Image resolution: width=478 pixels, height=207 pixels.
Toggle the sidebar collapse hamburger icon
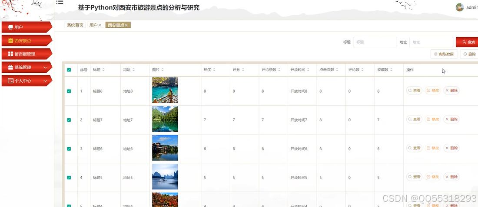pos(60,3)
